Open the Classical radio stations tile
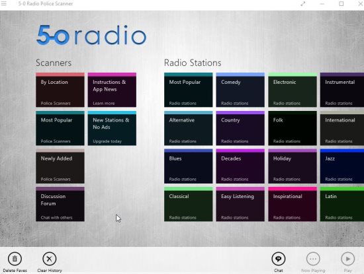The height and width of the screenshot is (274, 364). pos(188,204)
